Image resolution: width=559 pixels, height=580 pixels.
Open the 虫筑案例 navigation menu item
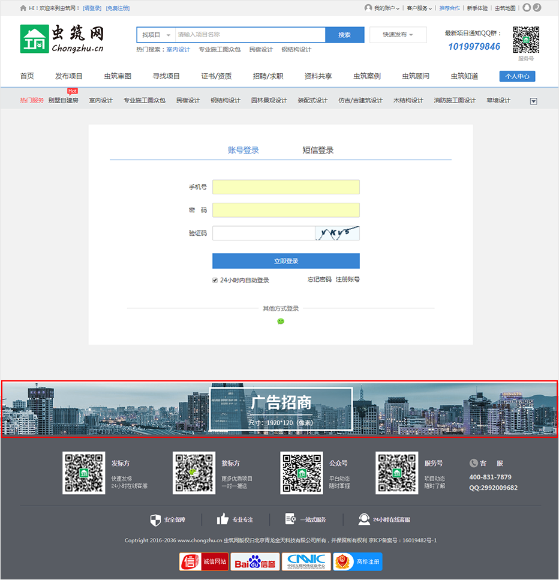(x=366, y=76)
